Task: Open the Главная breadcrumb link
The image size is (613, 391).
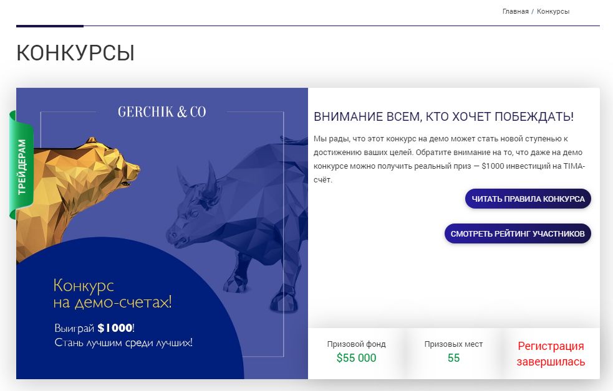Action: pos(515,12)
